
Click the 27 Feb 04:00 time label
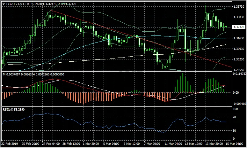51,144
